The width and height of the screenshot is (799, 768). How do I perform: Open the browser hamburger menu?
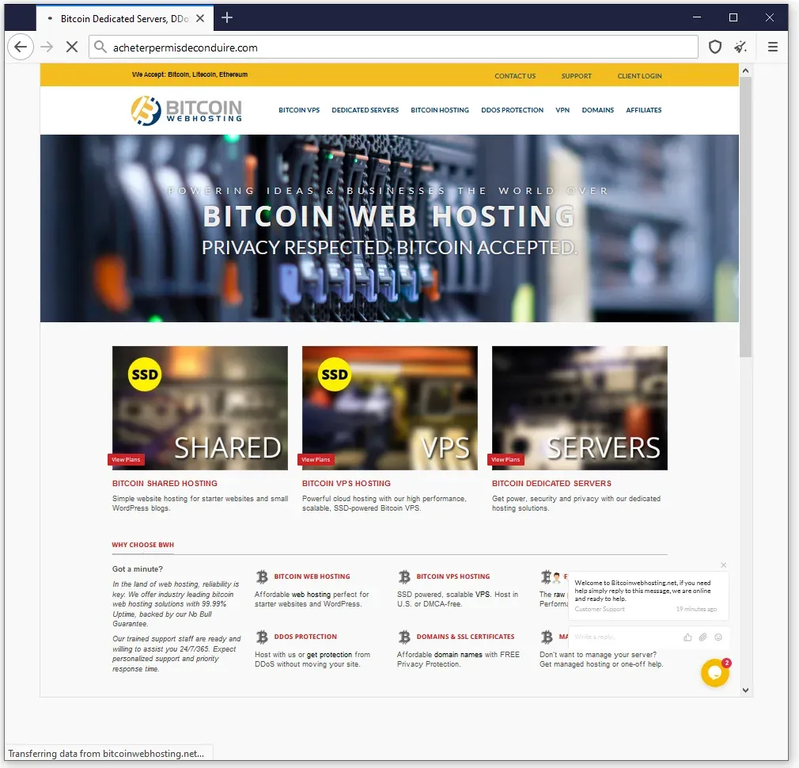[773, 48]
